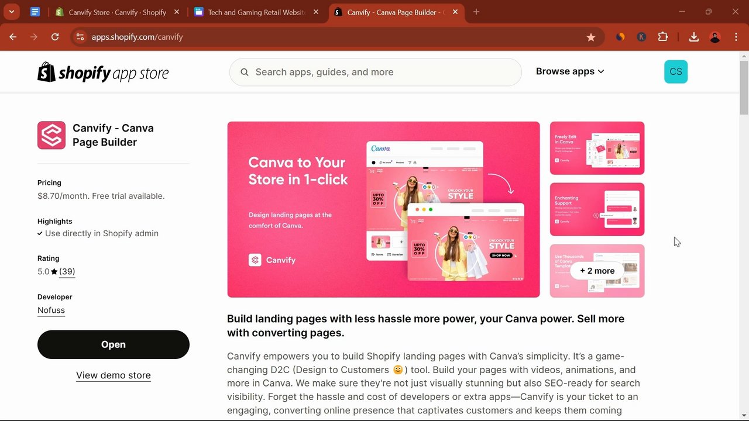Switch to the Canvify Store Shopify tab
The width and height of the screenshot is (749, 421).
tap(117, 12)
